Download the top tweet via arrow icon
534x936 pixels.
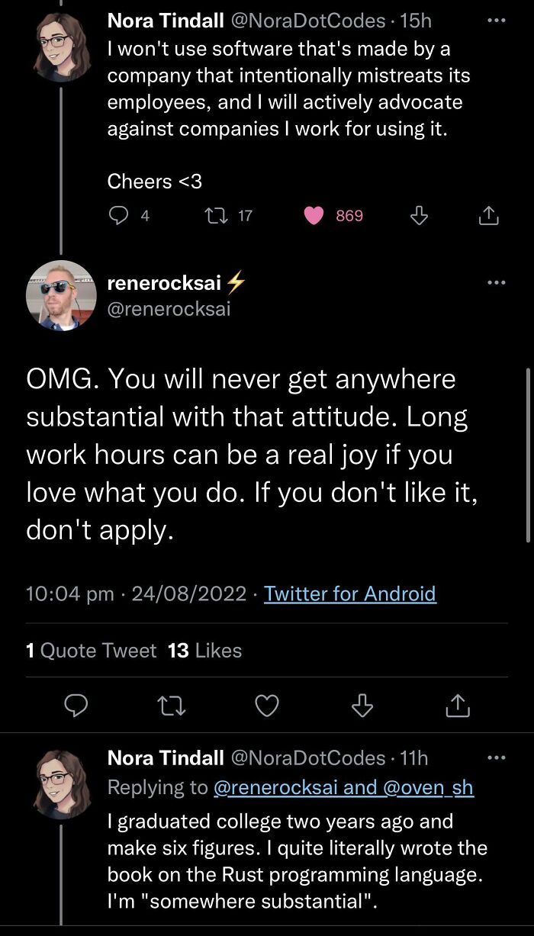click(418, 217)
